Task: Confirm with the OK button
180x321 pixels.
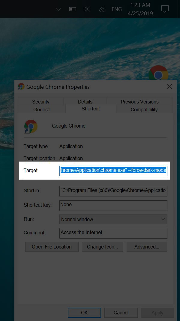Action: pos(84,313)
